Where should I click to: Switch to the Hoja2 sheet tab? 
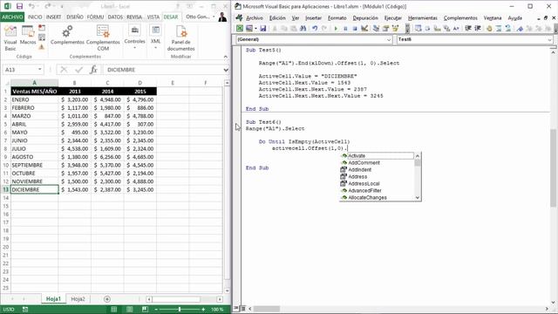pos(78,299)
